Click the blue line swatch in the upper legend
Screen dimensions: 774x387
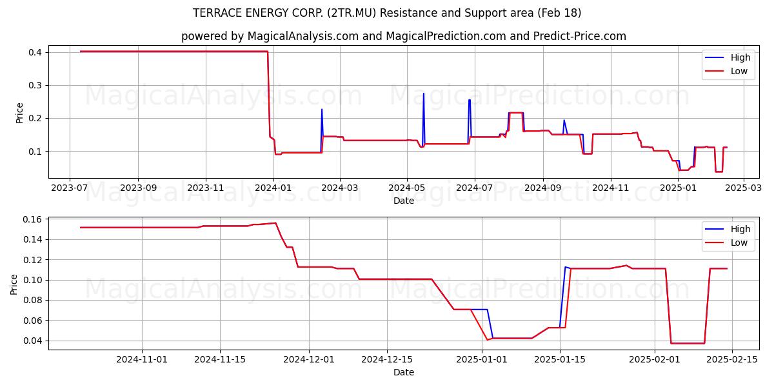click(x=715, y=58)
